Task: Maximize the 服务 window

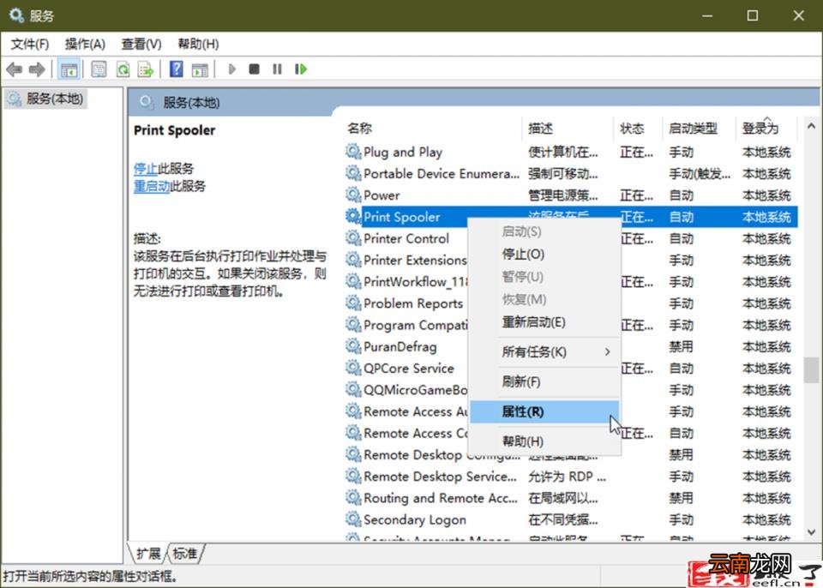Action: (x=752, y=15)
